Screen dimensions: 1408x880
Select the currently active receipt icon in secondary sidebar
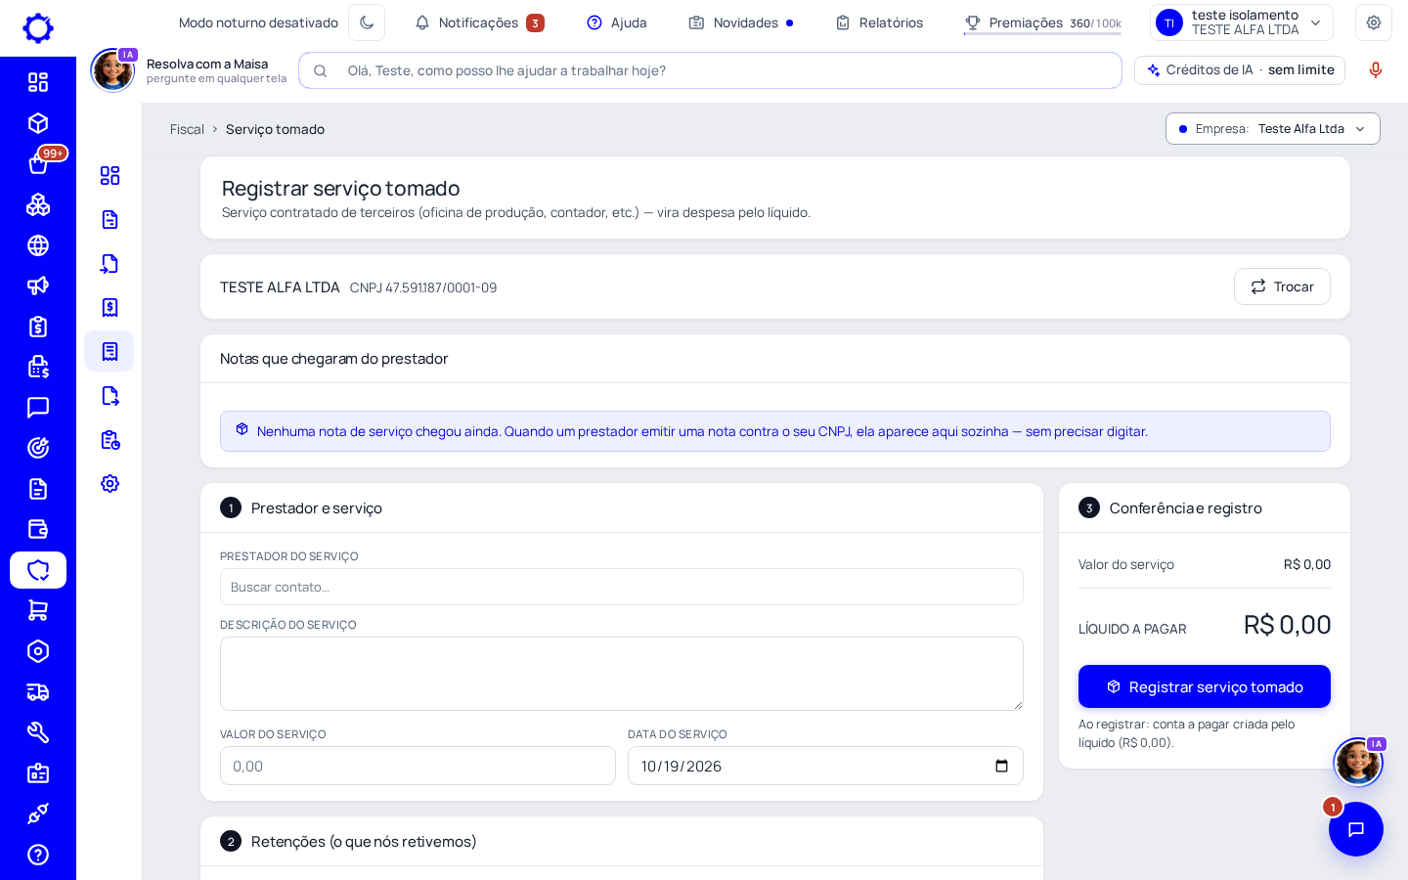tap(110, 351)
